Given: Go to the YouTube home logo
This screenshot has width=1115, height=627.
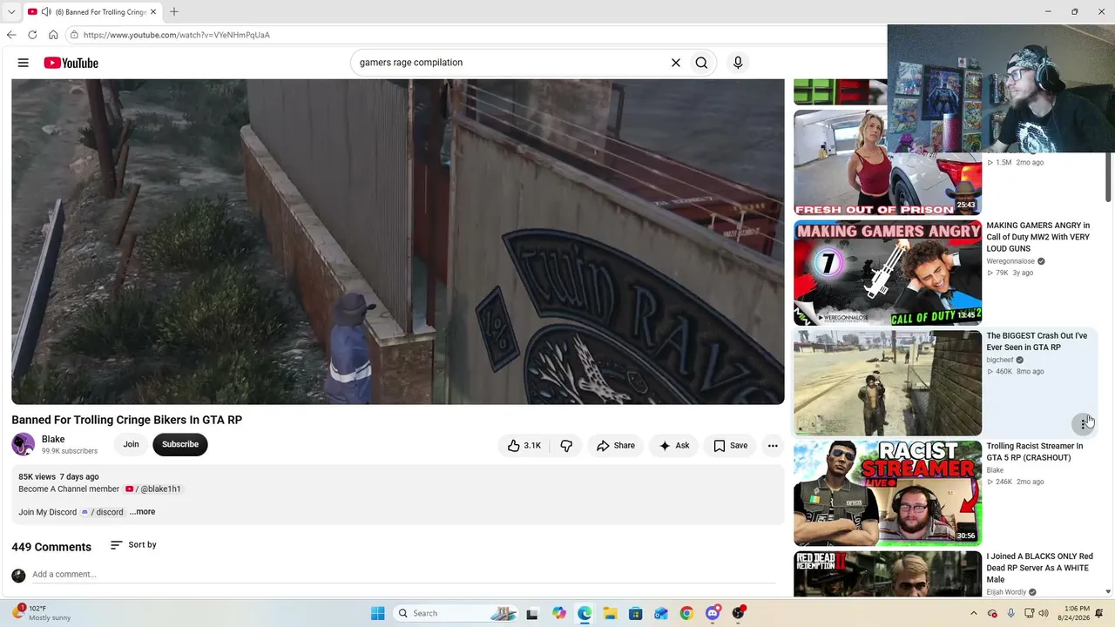Looking at the screenshot, I should point(71,63).
